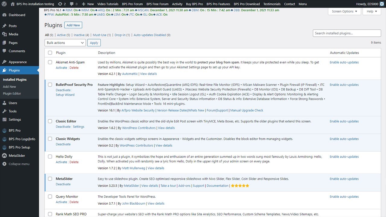Open the BPS Pro Setup icon

coord(4,147)
